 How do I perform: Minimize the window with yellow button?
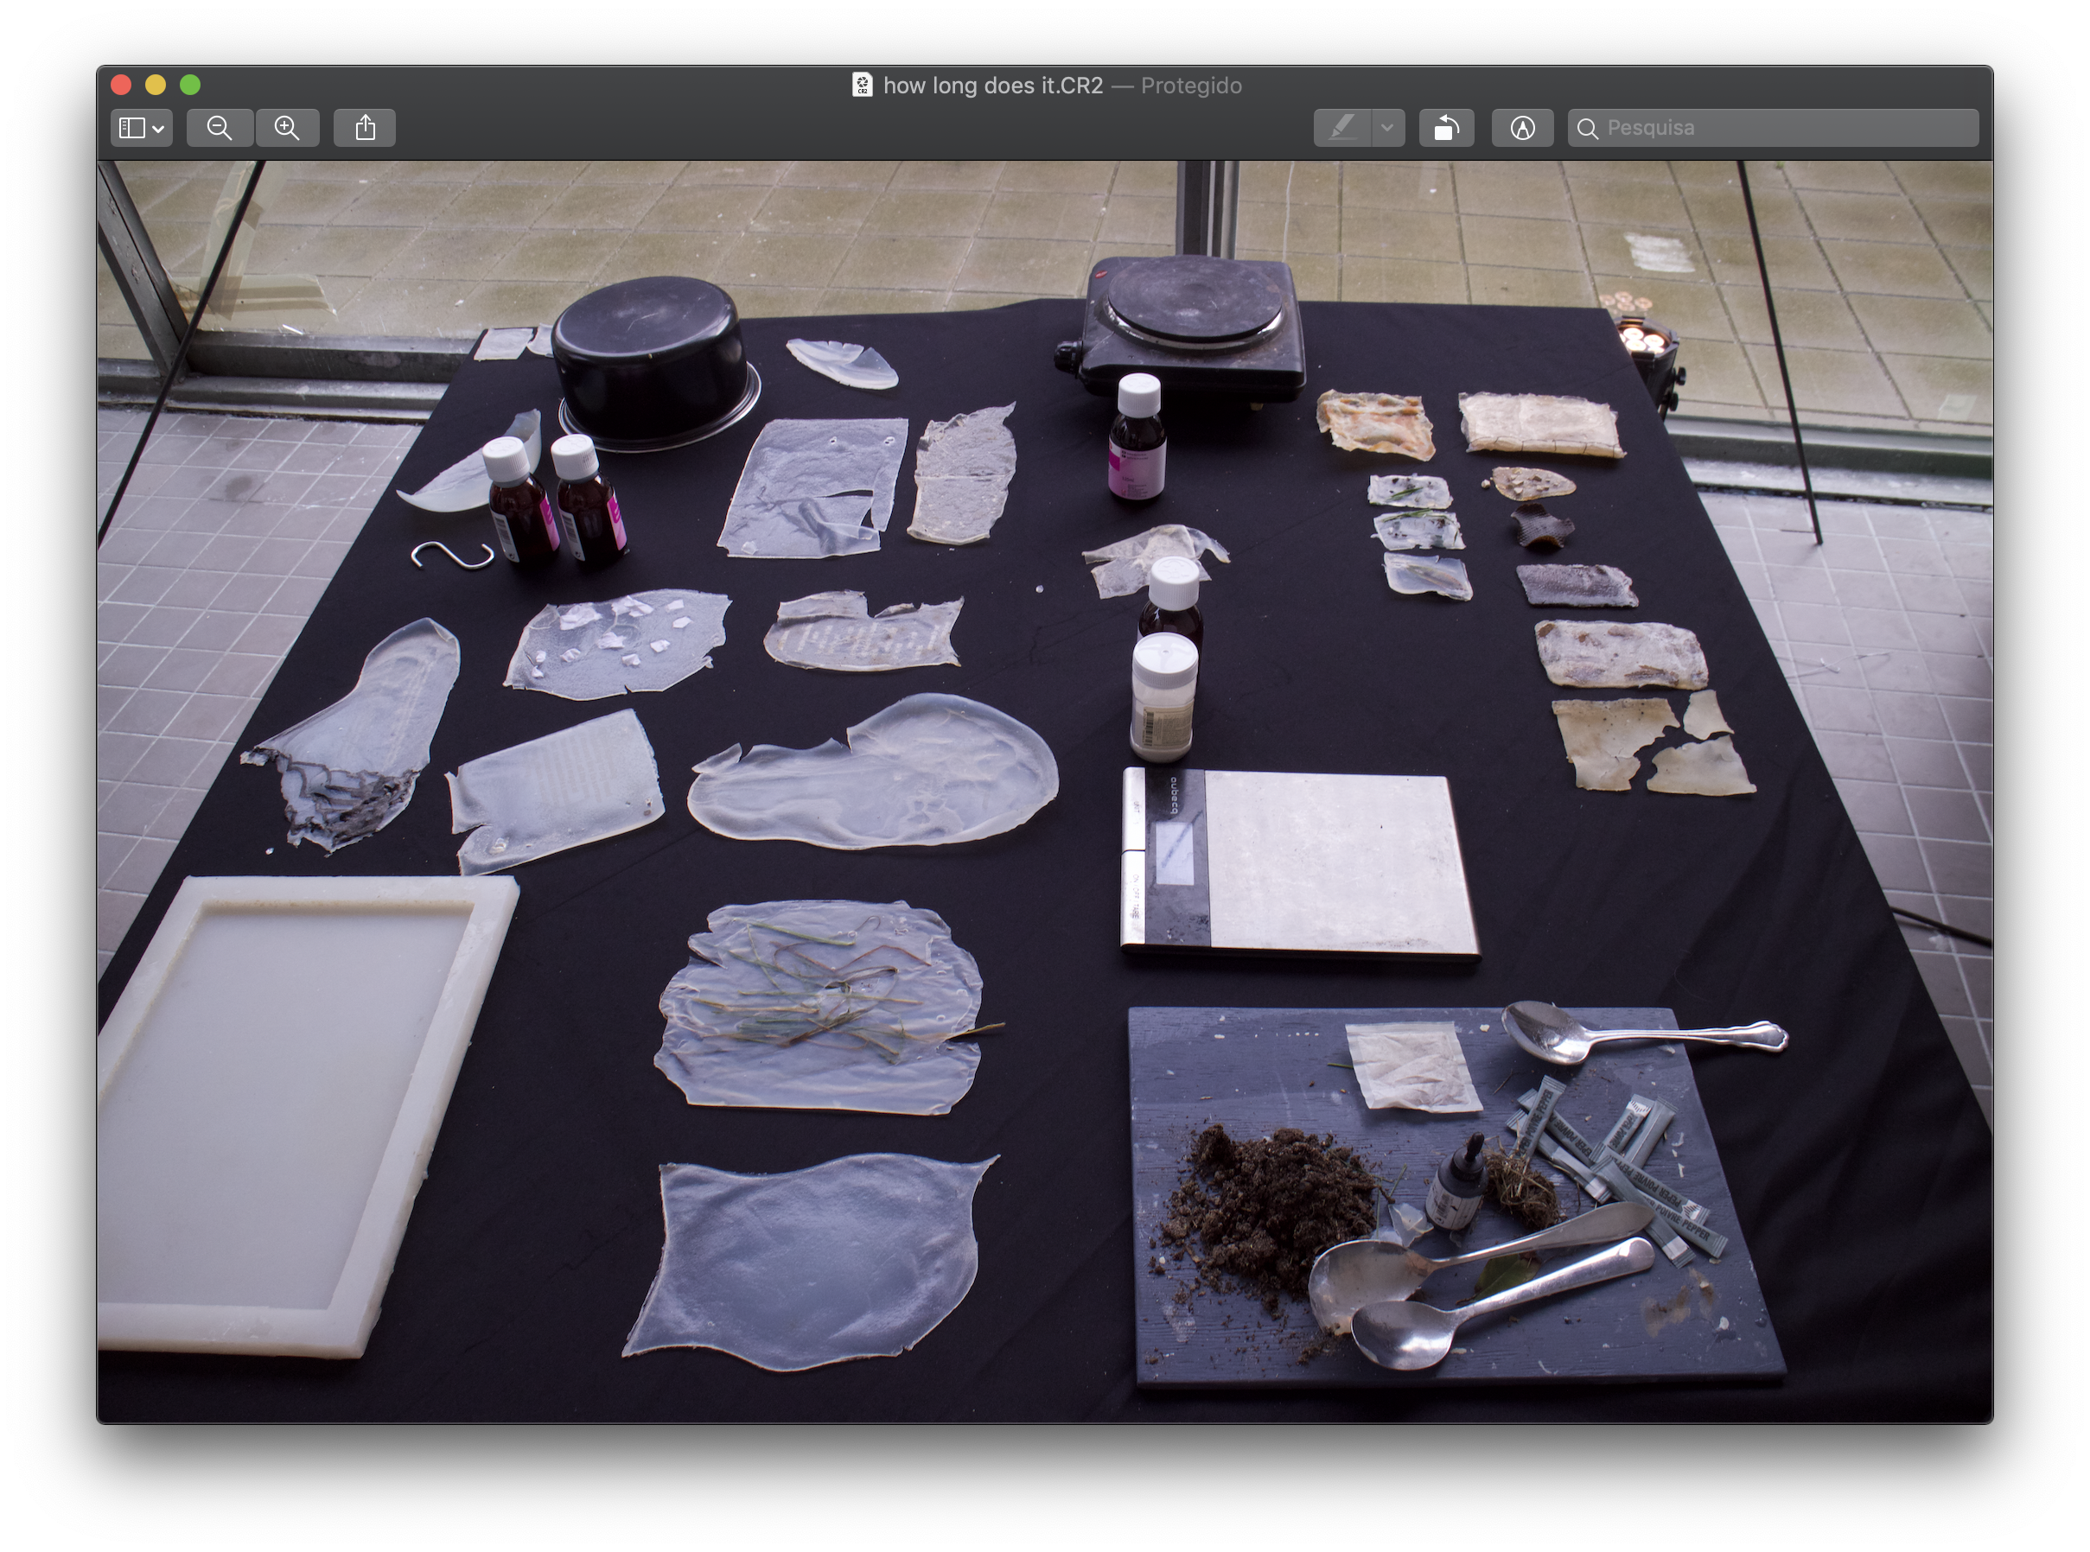pyautogui.click(x=156, y=86)
